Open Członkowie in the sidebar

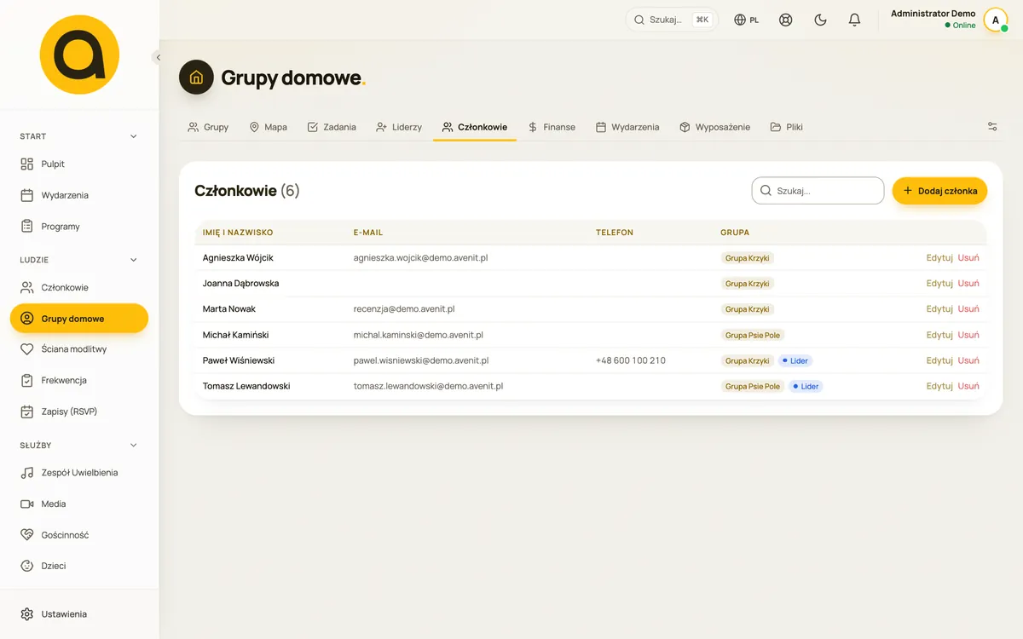coord(79,287)
